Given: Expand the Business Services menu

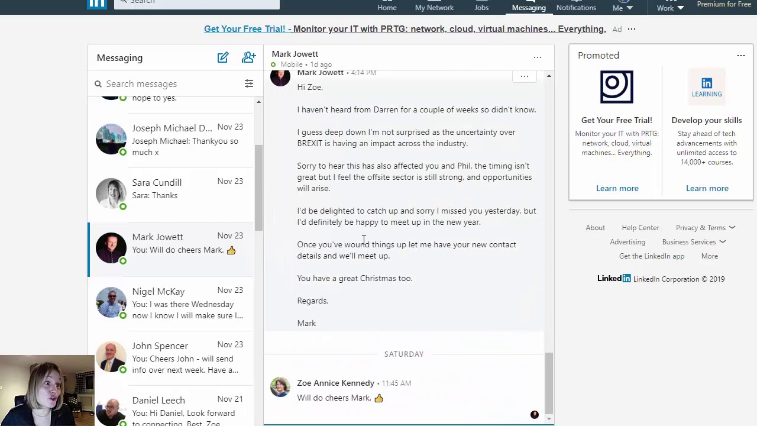Looking at the screenshot, I should point(694,242).
